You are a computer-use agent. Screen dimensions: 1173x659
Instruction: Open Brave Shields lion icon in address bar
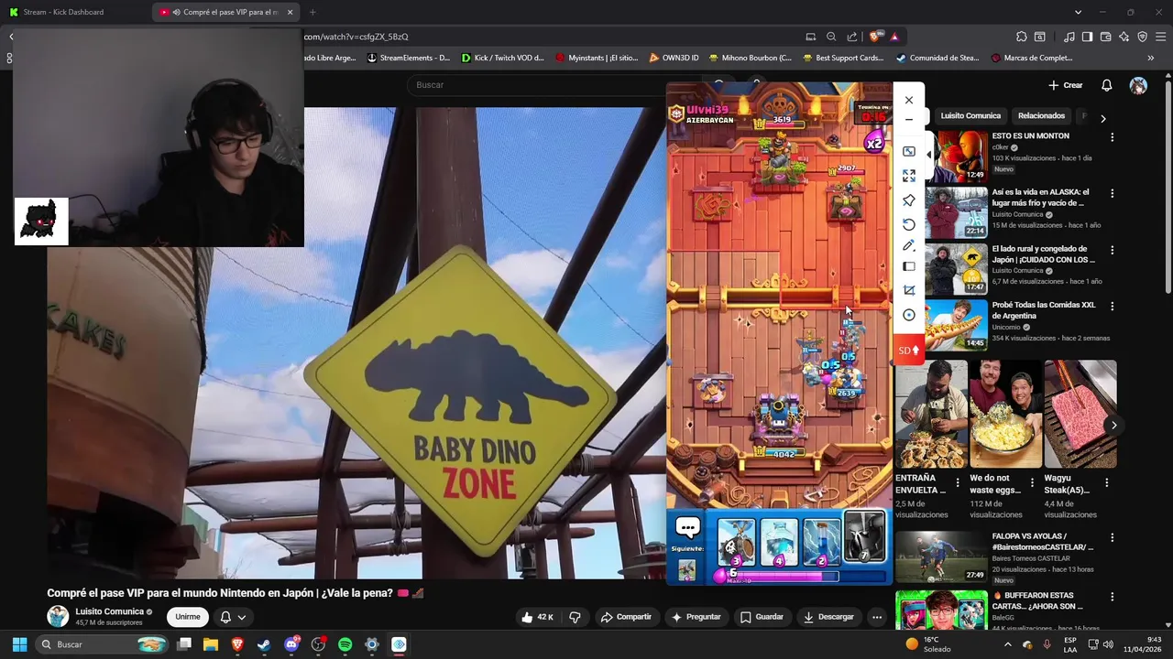point(877,37)
